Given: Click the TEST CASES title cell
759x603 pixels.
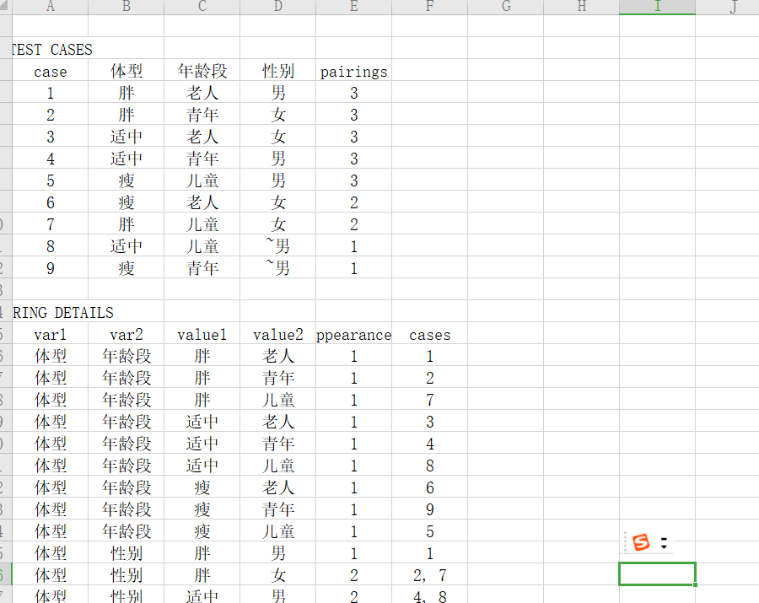Looking at the screenshot, I should [x=51, y=49].
